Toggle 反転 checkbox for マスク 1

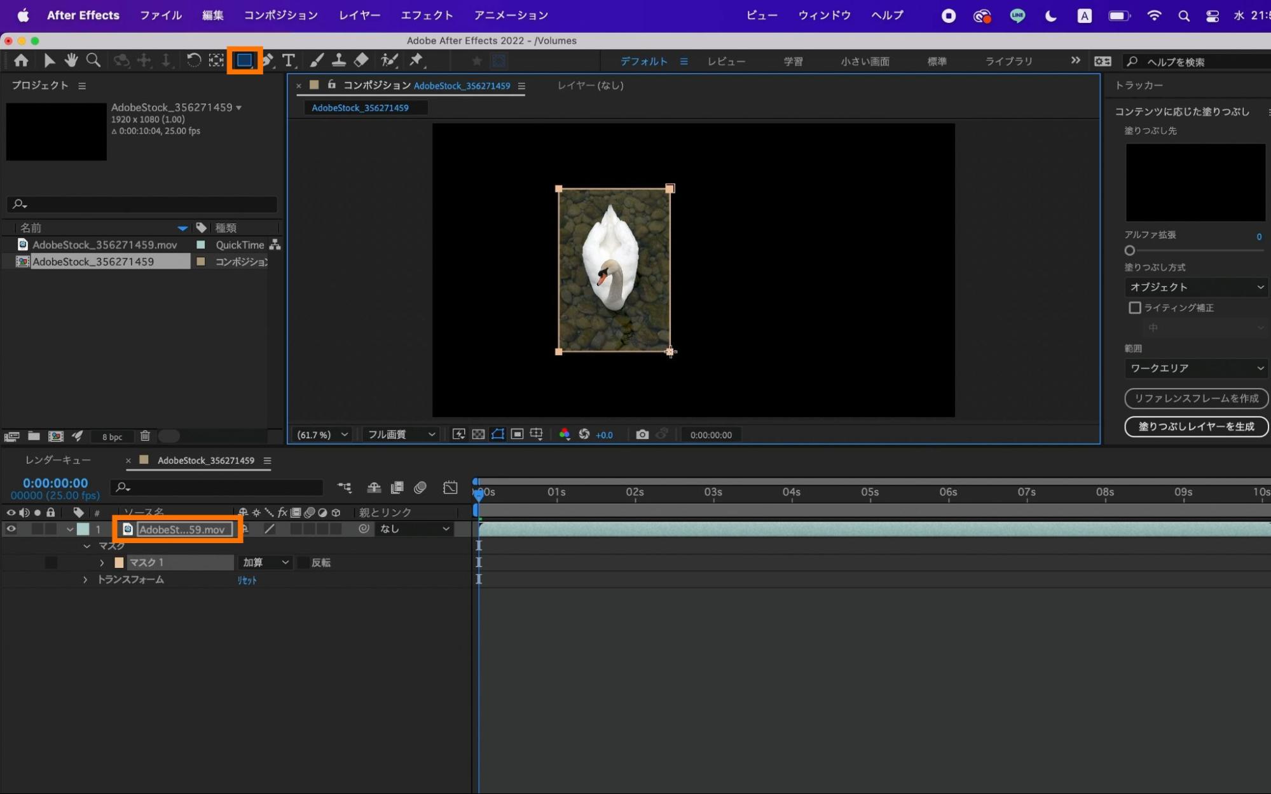click(303, 563)
